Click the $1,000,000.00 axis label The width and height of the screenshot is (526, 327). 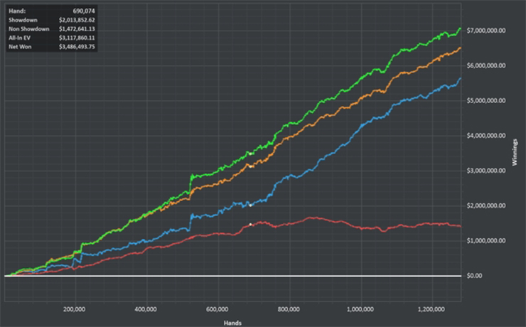coord(486,241)
